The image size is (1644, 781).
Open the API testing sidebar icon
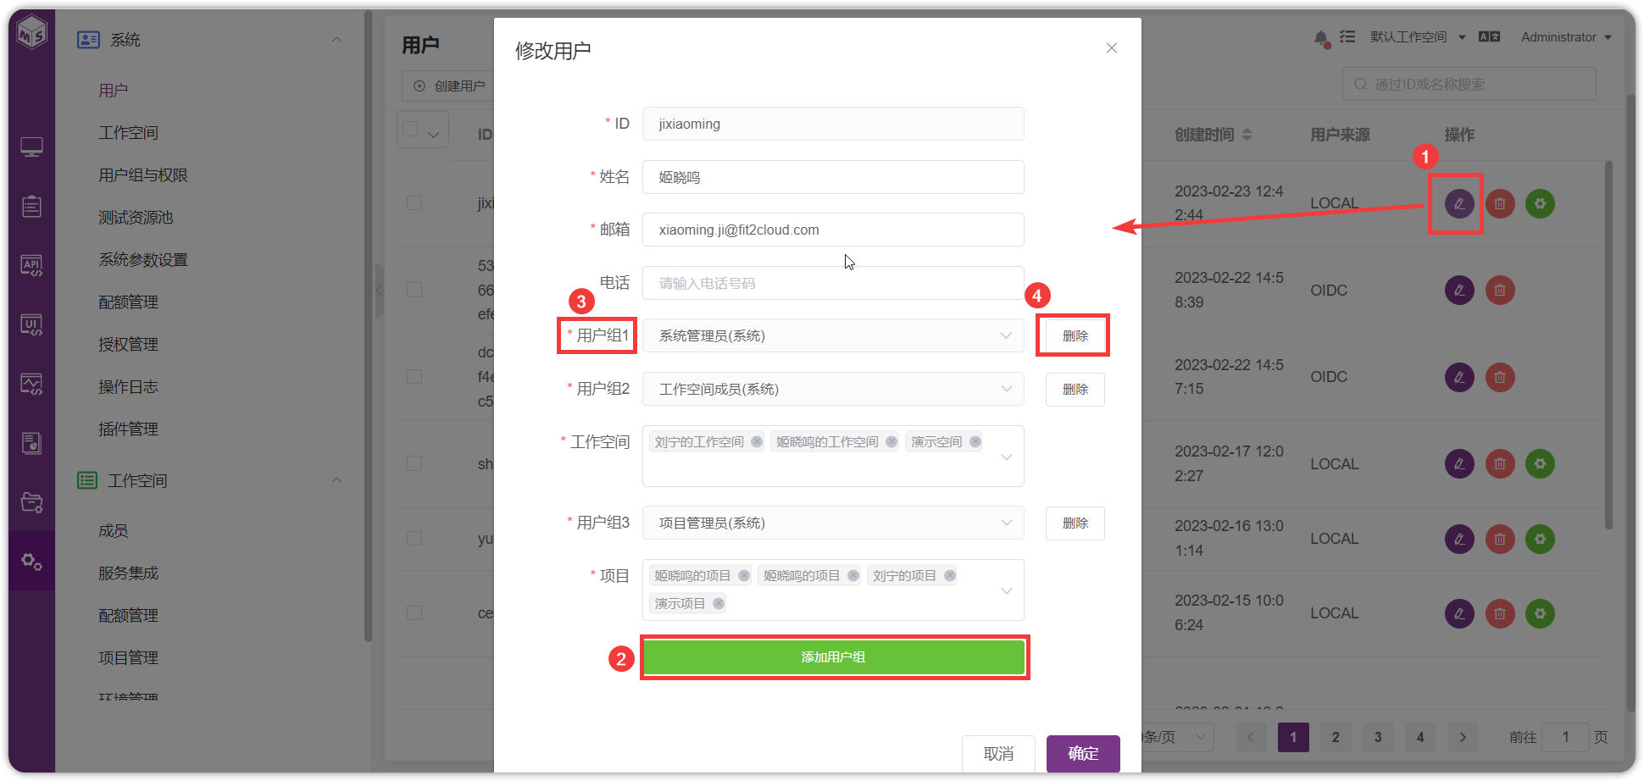[x=31, y=266]
